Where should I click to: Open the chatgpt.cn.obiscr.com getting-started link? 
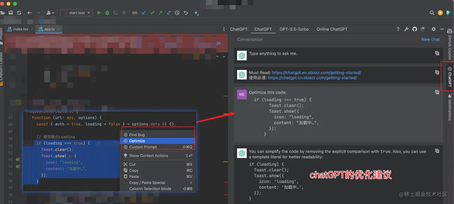coord(312,78)
